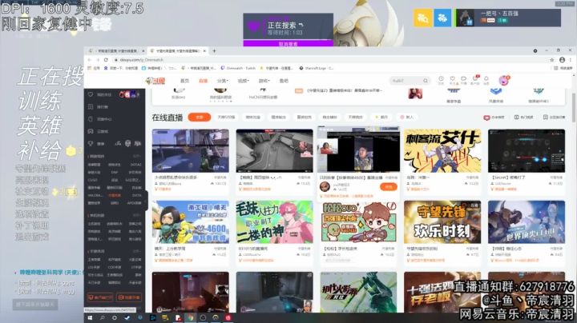Close the active Douyu browser tab

coord(205,50)
